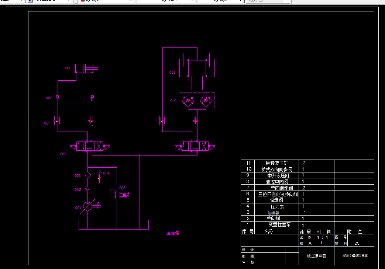Viewport: 385px width, 269px height.
Task: Select the 001 pump label text
Action: pyautogui.click(x=78, y=208)
